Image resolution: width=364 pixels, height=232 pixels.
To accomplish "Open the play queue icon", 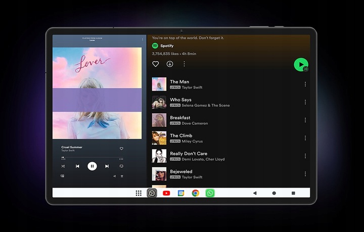I will click(122, 176).
